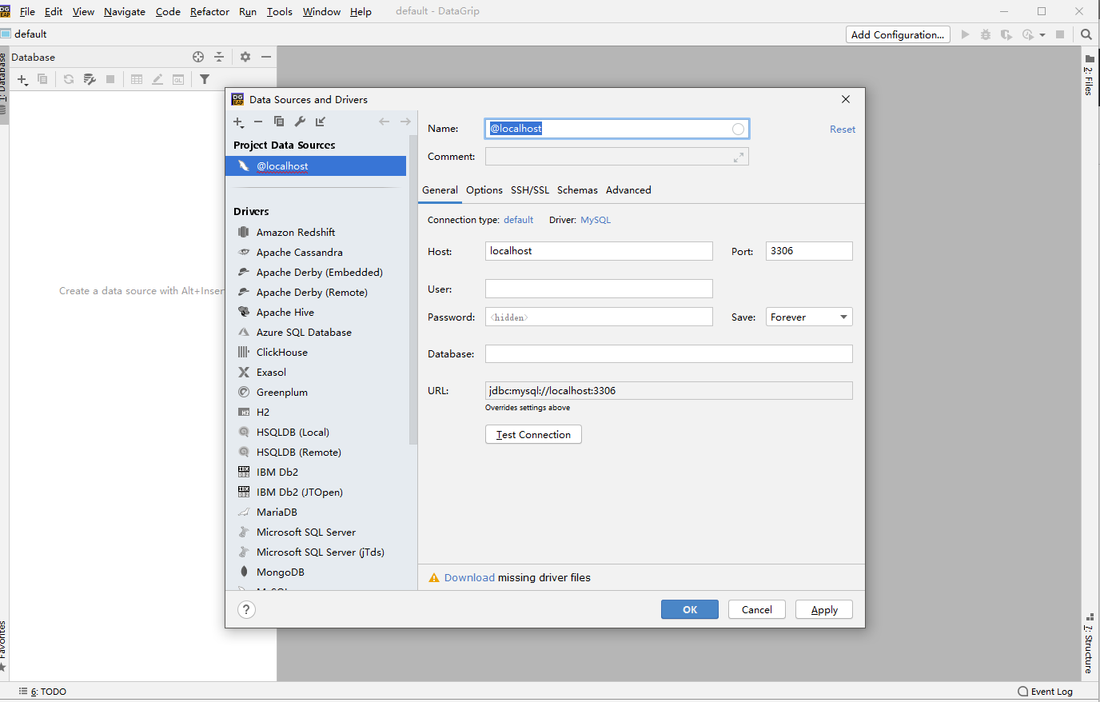Viewport: 1100px width, 702px height.
Task: Click the Filter funnel icon in Database panel
Action: [205, 79]
